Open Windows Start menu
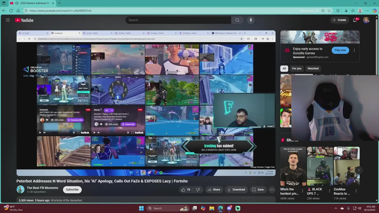This screenshot has width=379, height=213. (141, 208)
